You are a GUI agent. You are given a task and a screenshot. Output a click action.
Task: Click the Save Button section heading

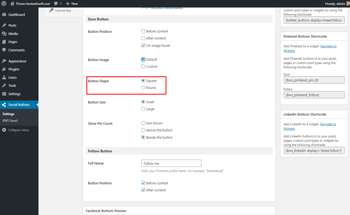click(98, 19)
